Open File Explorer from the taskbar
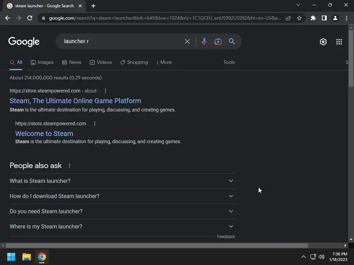This screenshot has height=265, width=354. (x=26, y=257)
